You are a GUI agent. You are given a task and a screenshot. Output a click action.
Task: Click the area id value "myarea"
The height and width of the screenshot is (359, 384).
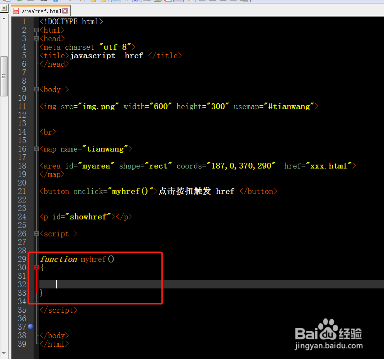tap(96, 166)
